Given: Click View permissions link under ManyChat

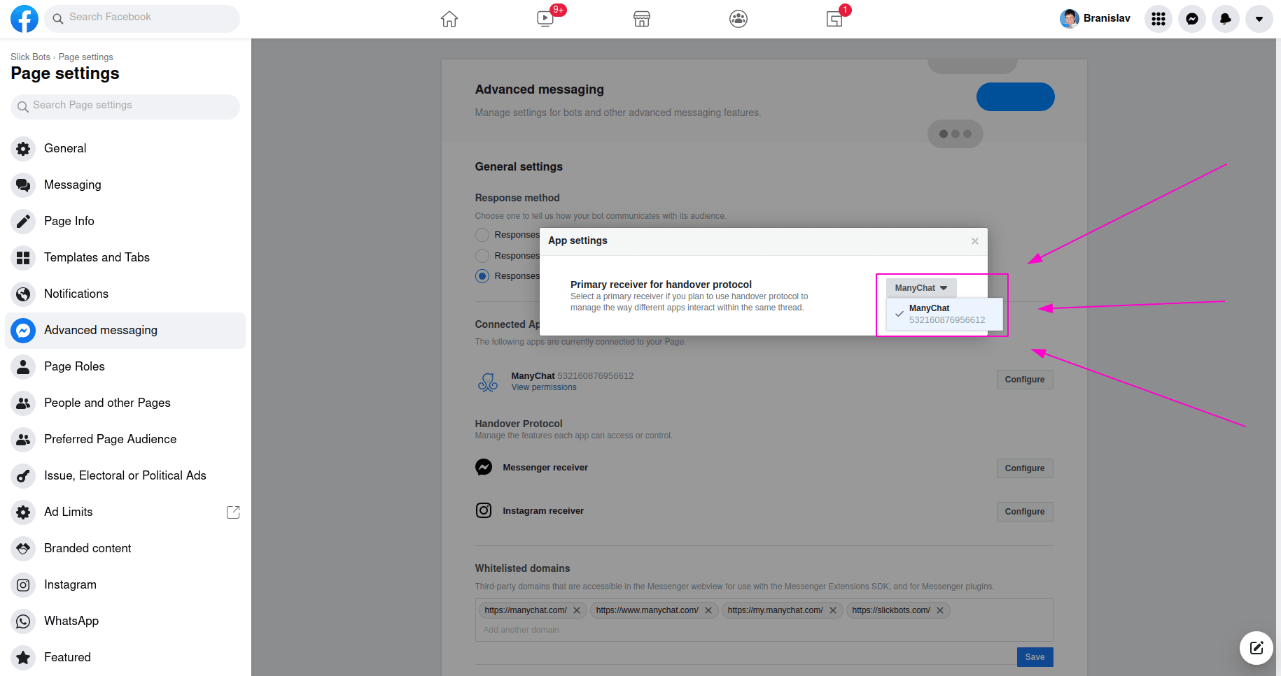Looking at the screenshot, I should point(544,387).
